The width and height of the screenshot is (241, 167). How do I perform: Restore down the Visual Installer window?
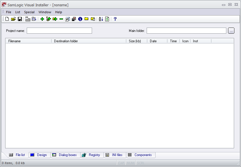pos(230,5)
